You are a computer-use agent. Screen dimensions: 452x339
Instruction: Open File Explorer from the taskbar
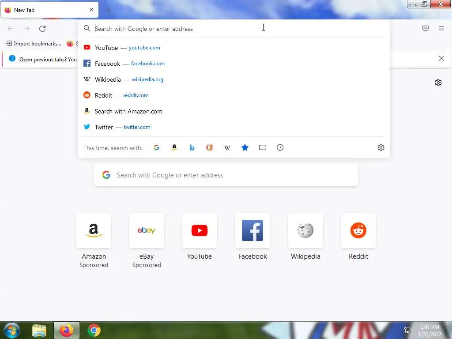click(39, 330)
